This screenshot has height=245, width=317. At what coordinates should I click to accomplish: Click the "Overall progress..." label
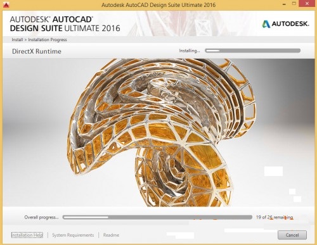[x=41, y=217]
